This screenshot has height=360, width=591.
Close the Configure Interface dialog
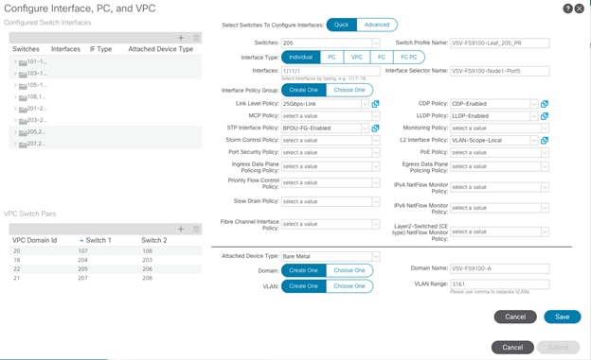tap(580, 9)
